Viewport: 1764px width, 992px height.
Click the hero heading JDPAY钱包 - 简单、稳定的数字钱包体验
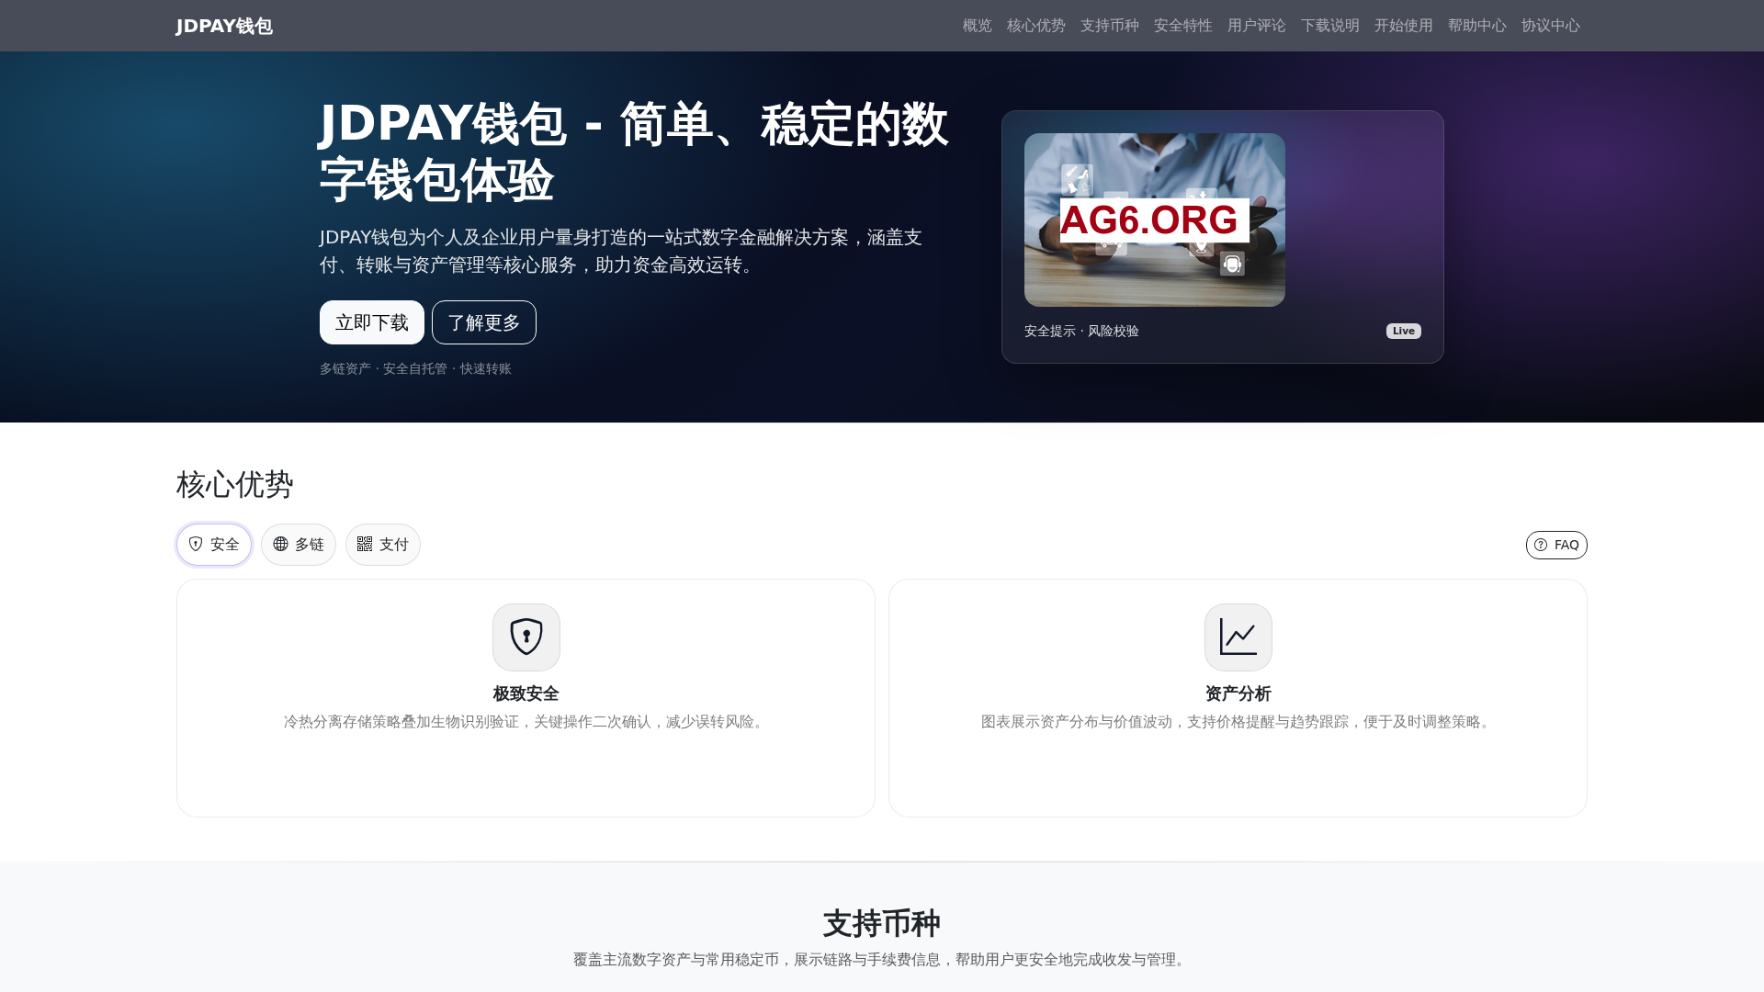click(x=634, y=152)
